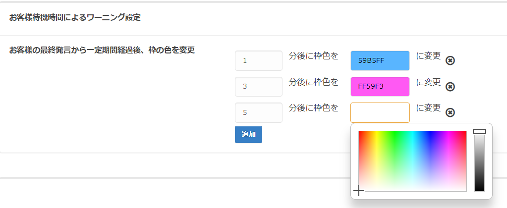The image size is (507, 208).
Task: Select the minutes field containing 3
Action: pos(259,87)
